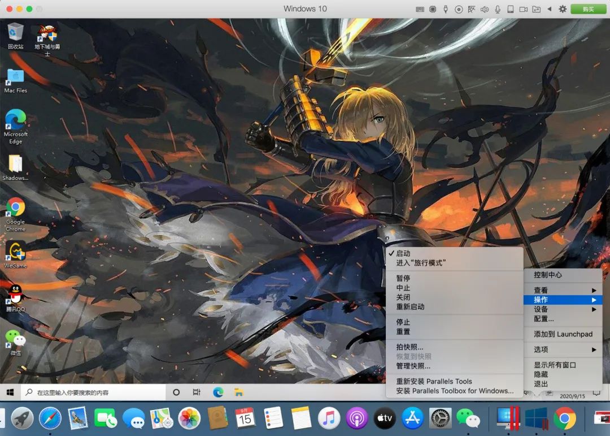Choose 重新启动 in the actions submenu

[454, 307]
